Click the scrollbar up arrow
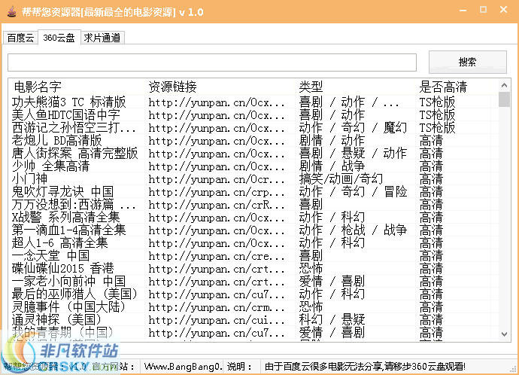The width and height of the screenshot is (519, 375). point(504,86)
